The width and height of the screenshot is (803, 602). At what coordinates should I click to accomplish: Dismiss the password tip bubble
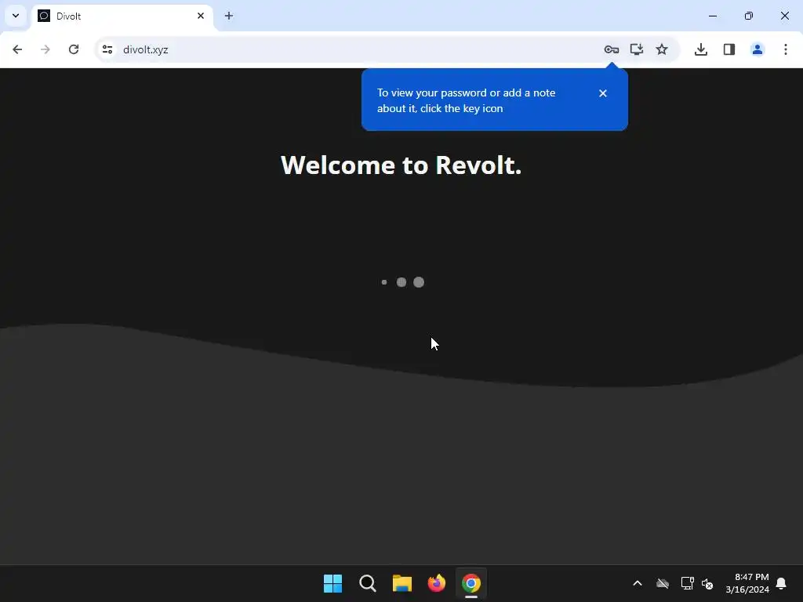tap(603, 93)
